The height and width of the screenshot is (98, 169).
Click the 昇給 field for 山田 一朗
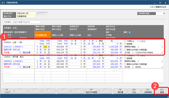[102, 41]
